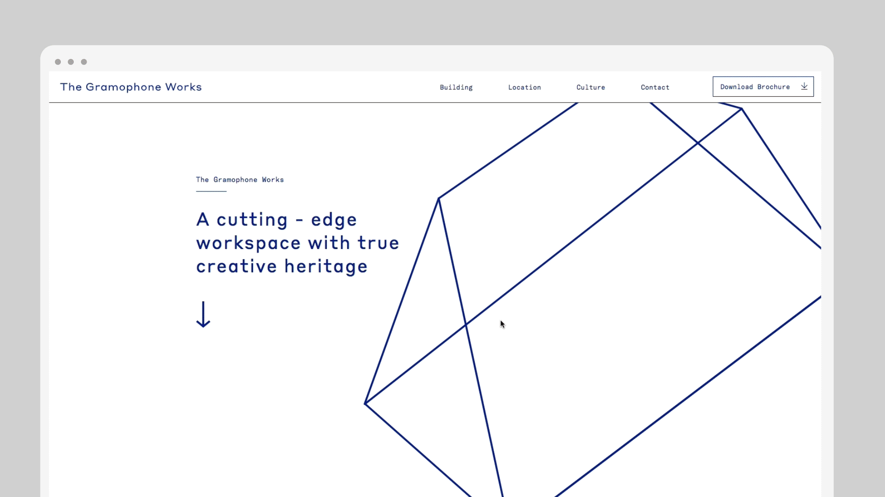Image resolution: width=885 pixels, height=497 pixels.
Task: Click the small 'The Gramophone Works' label above headline
Action: [x=240, y=180]
